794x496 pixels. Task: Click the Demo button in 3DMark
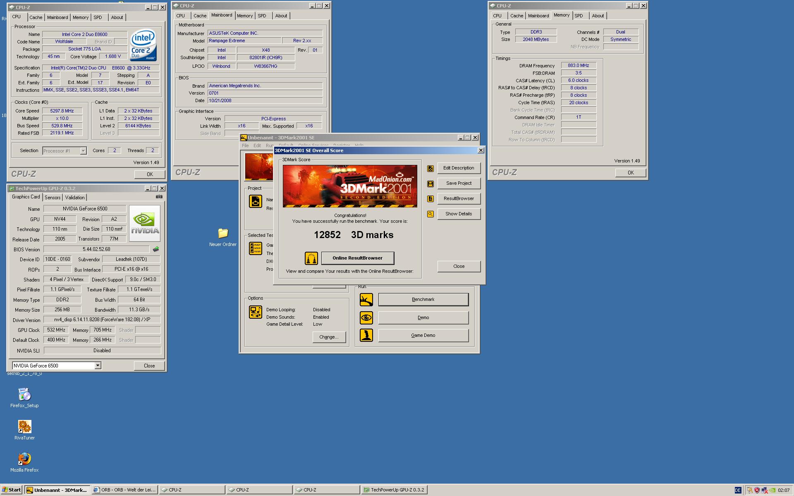(423, 318)
